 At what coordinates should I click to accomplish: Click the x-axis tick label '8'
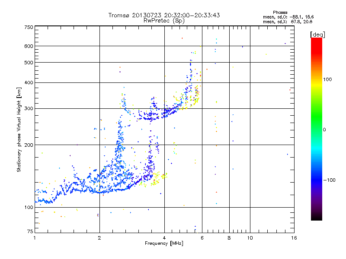[229, 238]
